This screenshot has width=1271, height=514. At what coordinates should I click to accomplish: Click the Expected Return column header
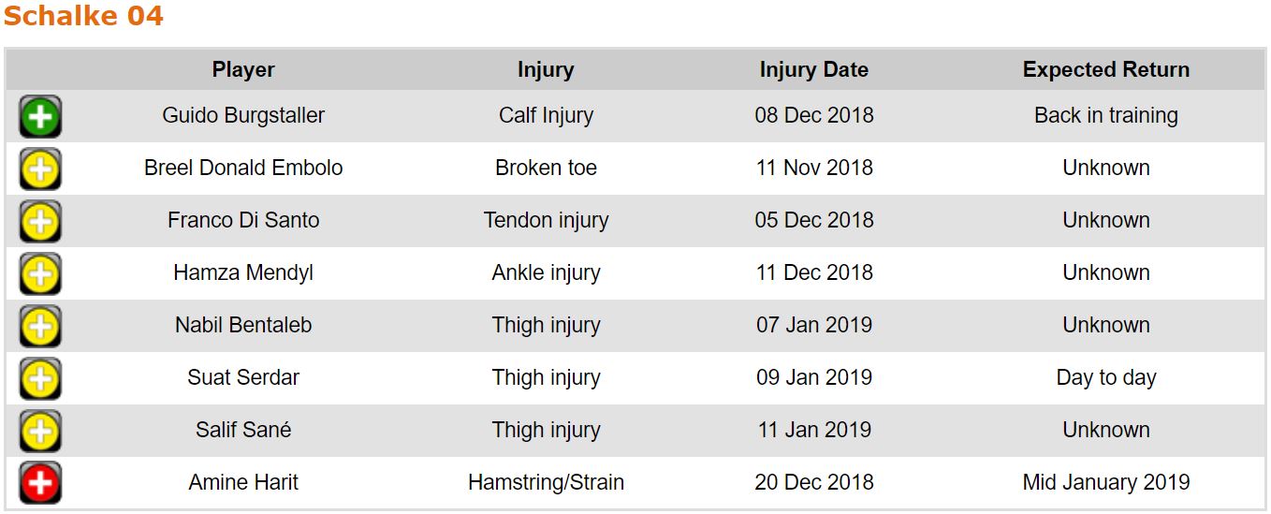(x=1105, y=70)
